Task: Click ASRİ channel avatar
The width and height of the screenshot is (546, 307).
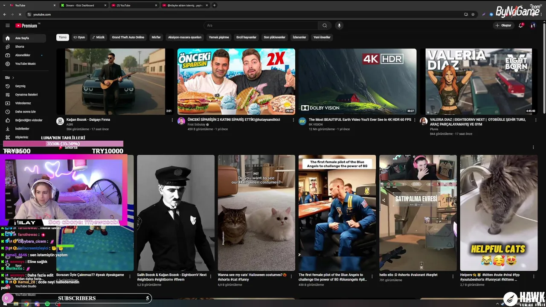Action: coord(60,121)
